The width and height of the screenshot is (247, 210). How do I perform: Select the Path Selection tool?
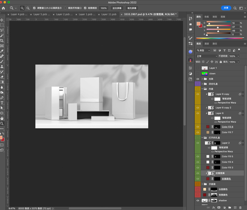coord(2,108)
